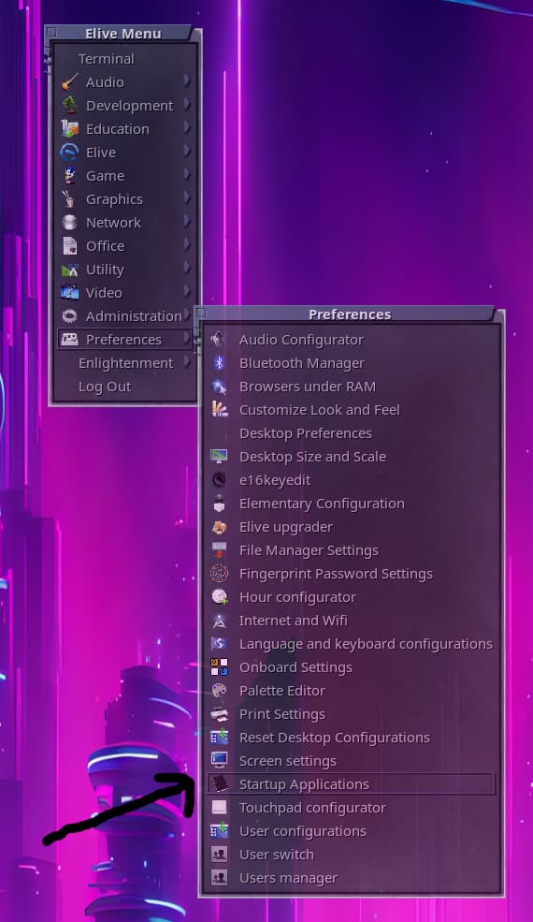The height and width of the screenshot is (922, 533).
Task: Choose Log Out in Elive Menu
Action: (125, 387)
